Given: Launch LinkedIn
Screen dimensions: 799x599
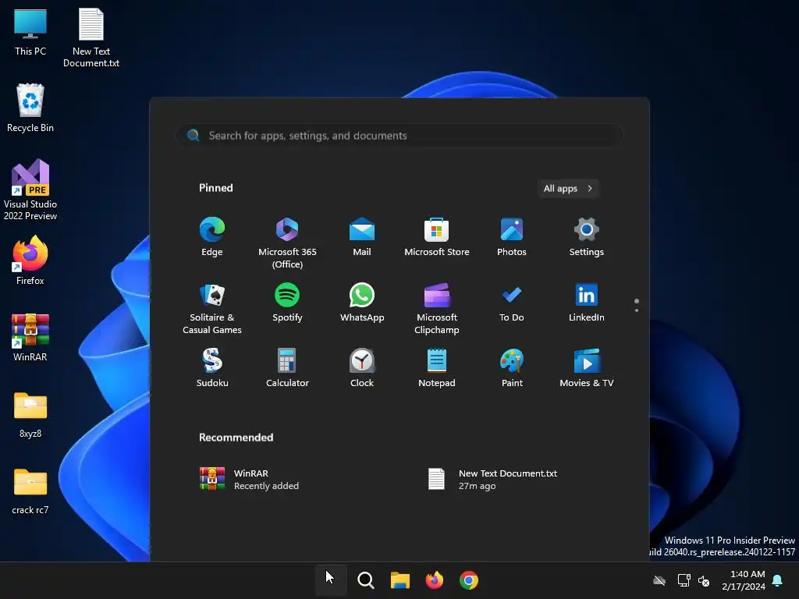Looking at the screenshot, I should (587, 303).
